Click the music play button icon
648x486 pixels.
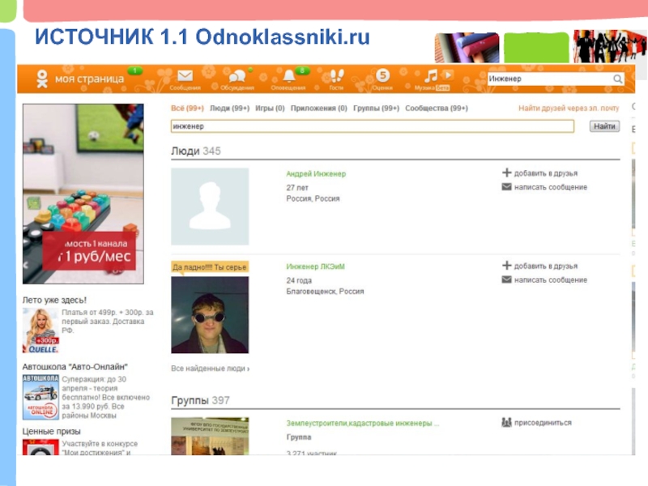[448, 75]
